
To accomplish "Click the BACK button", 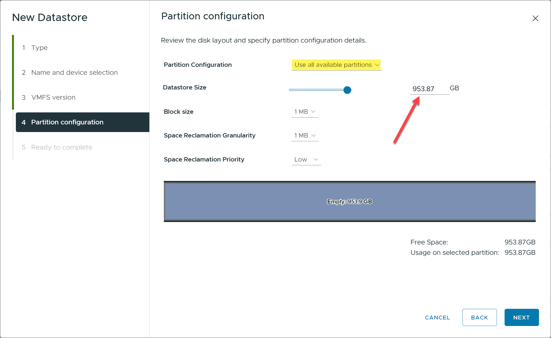I will click(479, 318).
